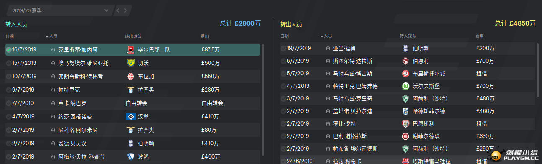Click the Bilbao Athletic club badge icon
Image resolution: width=542 pixels, height=164 pixels.
coord(130,50)
